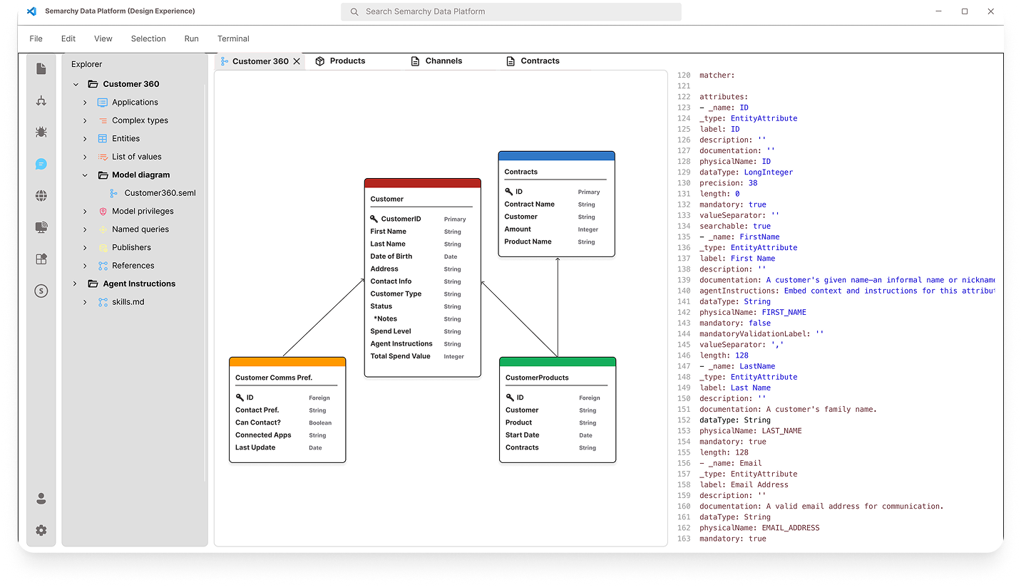Viewport: 1021px width, 587px height.
Task: Select skills.md in Explorer tree
Action: tap(128, 302)
